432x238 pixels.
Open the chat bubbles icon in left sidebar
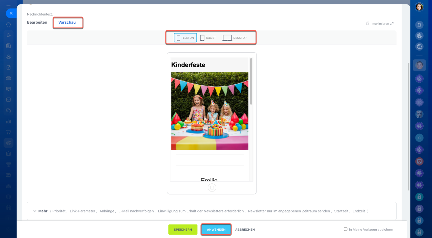(x=8, y=111)
